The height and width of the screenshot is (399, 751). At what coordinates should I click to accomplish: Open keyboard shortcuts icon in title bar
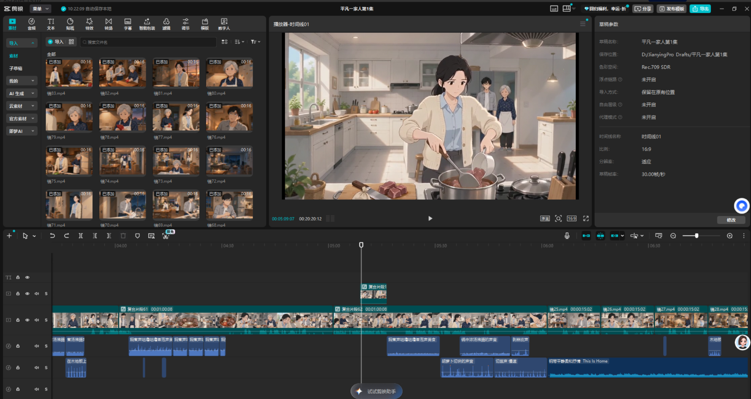click(x=554, y=9)
